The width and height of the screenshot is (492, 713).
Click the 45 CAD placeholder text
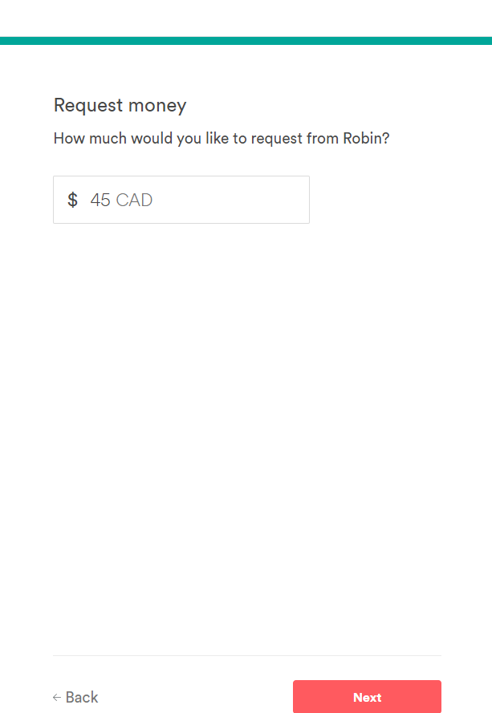121,200
